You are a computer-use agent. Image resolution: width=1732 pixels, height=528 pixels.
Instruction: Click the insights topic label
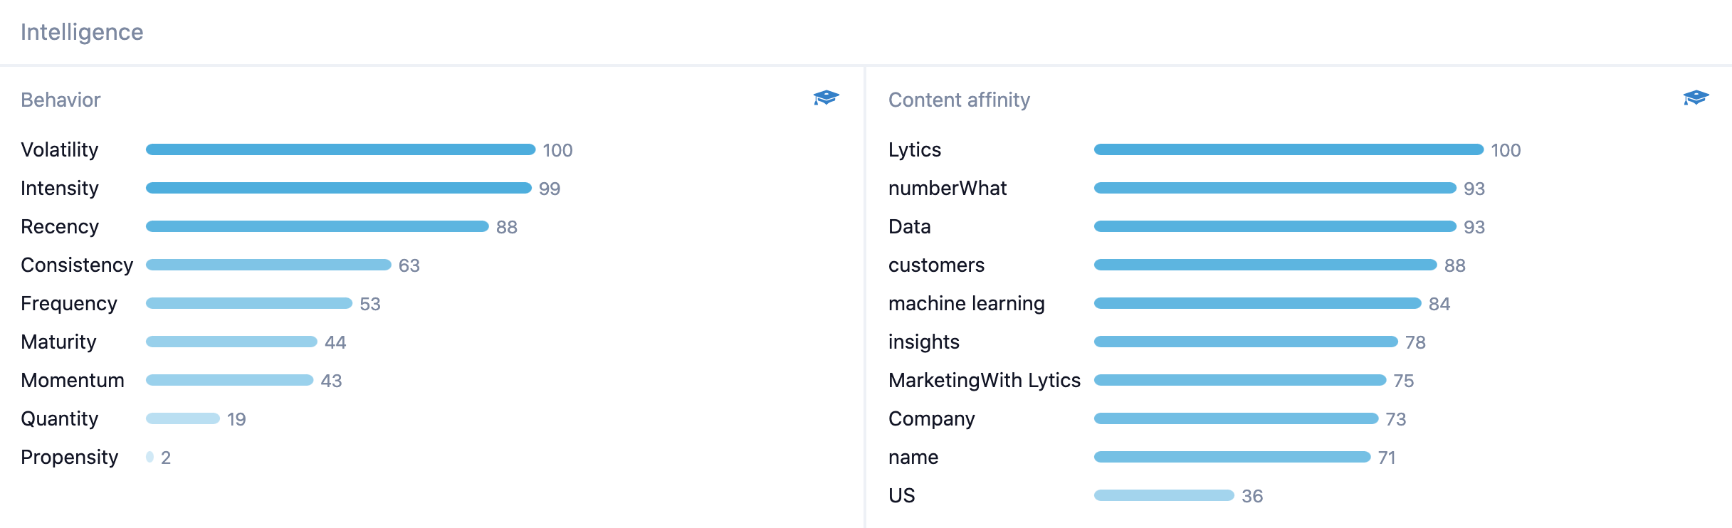(924, 342)
